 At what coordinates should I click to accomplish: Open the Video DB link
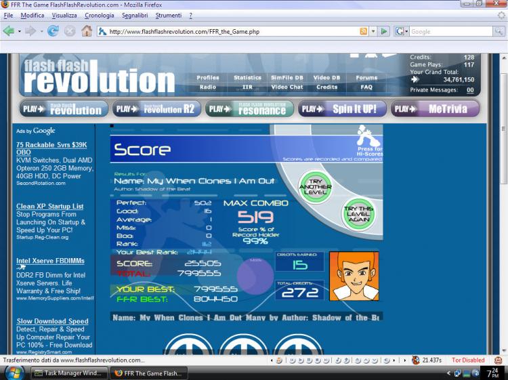tap(326, 78)
